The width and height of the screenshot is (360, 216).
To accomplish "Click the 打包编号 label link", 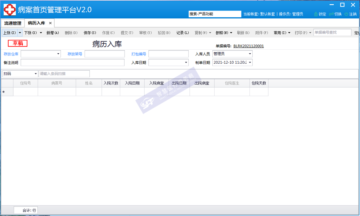I will (139, 54).
